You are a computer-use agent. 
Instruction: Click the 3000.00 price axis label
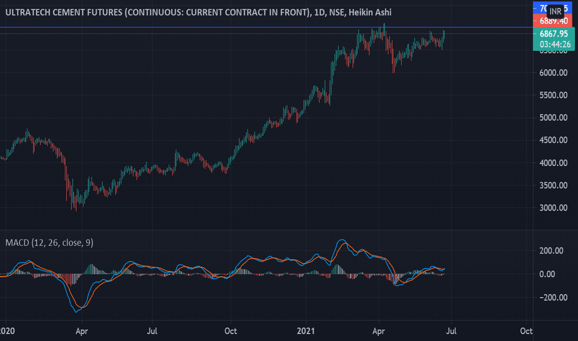[553, 208]
